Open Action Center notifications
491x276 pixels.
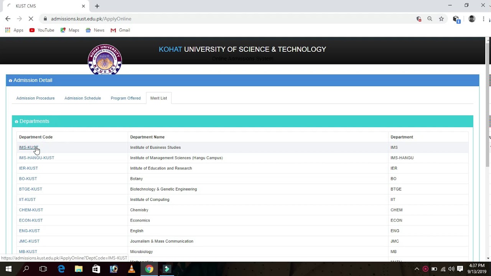coord(460,269)
